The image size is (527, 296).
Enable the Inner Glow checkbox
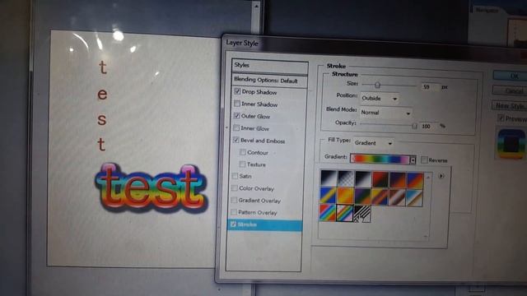(236, 128)
